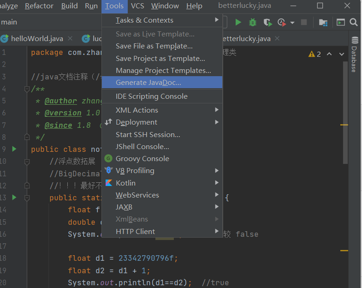Expand WebServices submenu
Viewport: 362px width, 288px height.
tap(162, 195)
